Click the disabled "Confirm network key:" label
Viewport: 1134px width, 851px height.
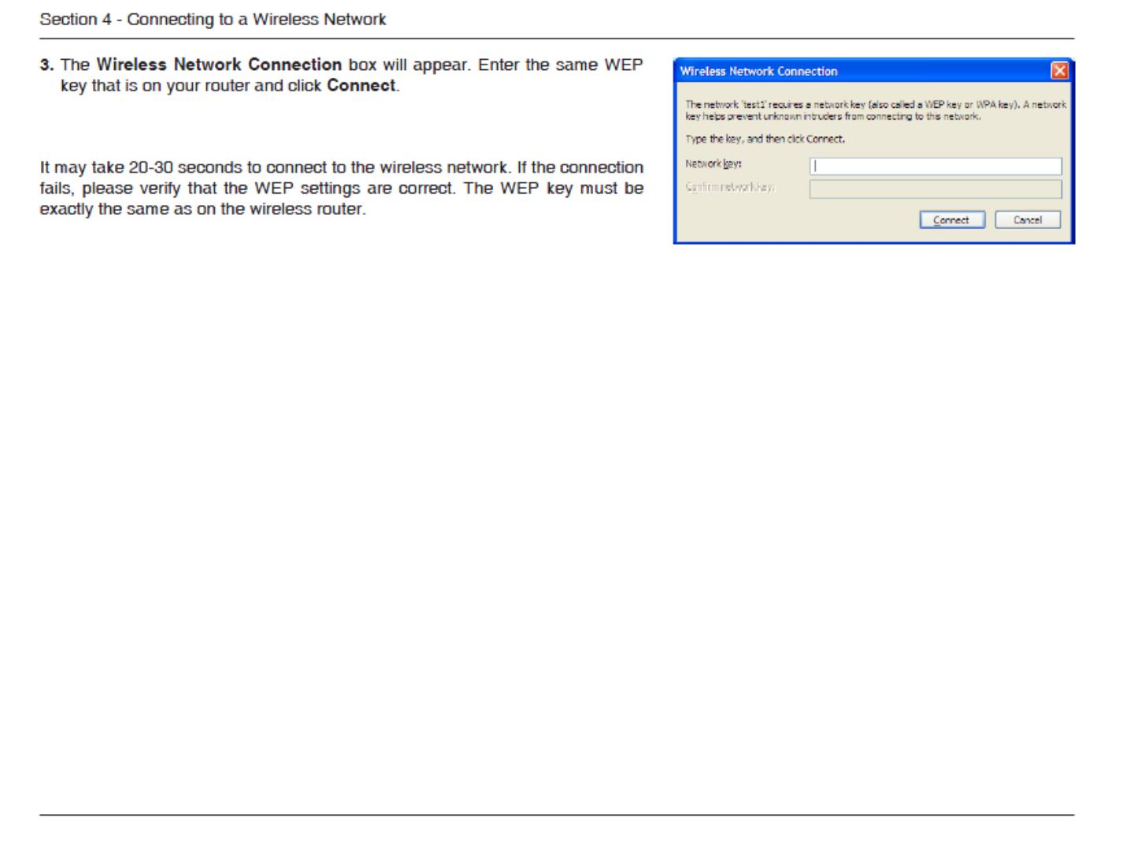point(730,187)
